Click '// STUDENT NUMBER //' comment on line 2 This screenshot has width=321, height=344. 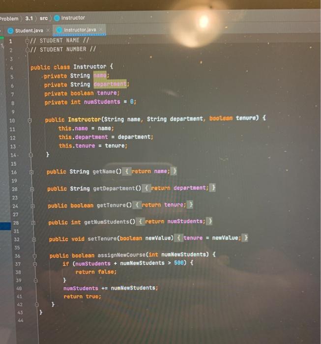pos(63,49)
